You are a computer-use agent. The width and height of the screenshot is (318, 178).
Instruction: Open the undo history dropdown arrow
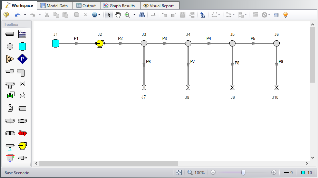(x=25, y=15)
